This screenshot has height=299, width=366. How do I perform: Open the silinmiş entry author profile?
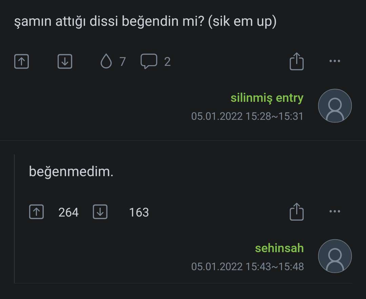(267, 98)
